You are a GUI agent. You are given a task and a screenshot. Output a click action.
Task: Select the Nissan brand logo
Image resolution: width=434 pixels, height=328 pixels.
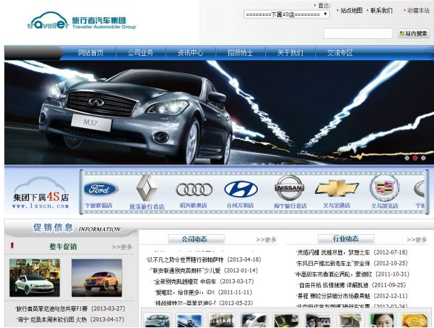coord(289,188)
